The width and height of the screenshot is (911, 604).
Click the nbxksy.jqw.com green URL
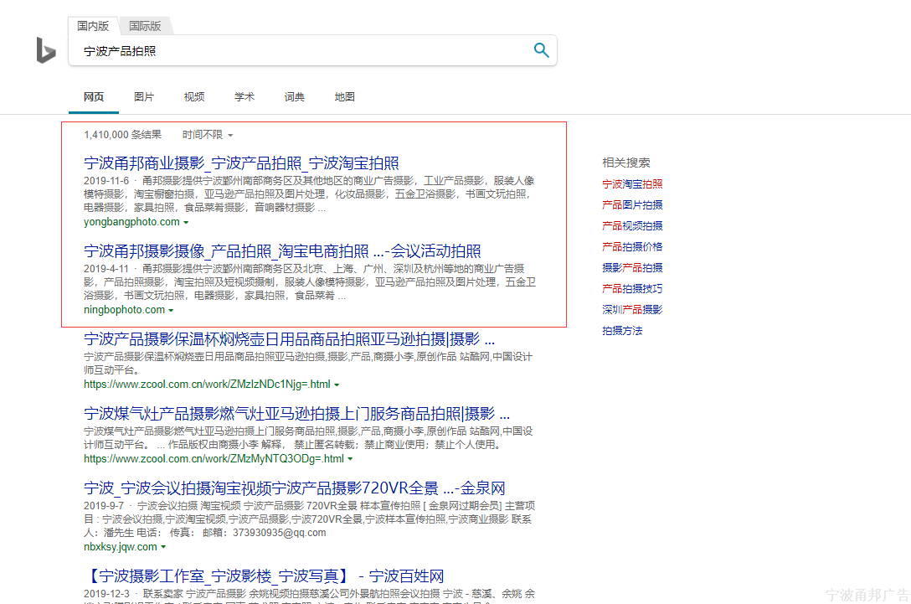coord(121,547)
